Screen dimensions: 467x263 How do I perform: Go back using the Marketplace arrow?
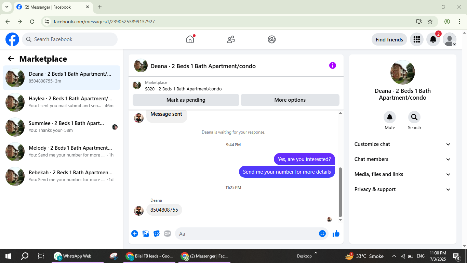(x=11, y=59)
